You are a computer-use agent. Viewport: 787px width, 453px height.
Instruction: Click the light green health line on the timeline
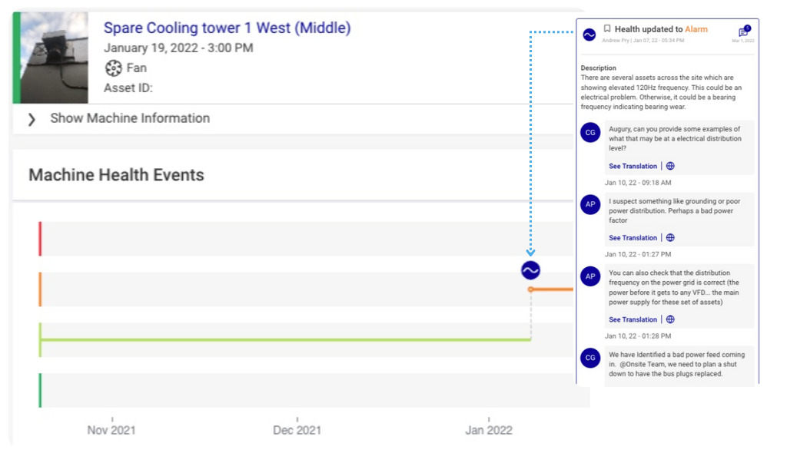pos(285,340)
